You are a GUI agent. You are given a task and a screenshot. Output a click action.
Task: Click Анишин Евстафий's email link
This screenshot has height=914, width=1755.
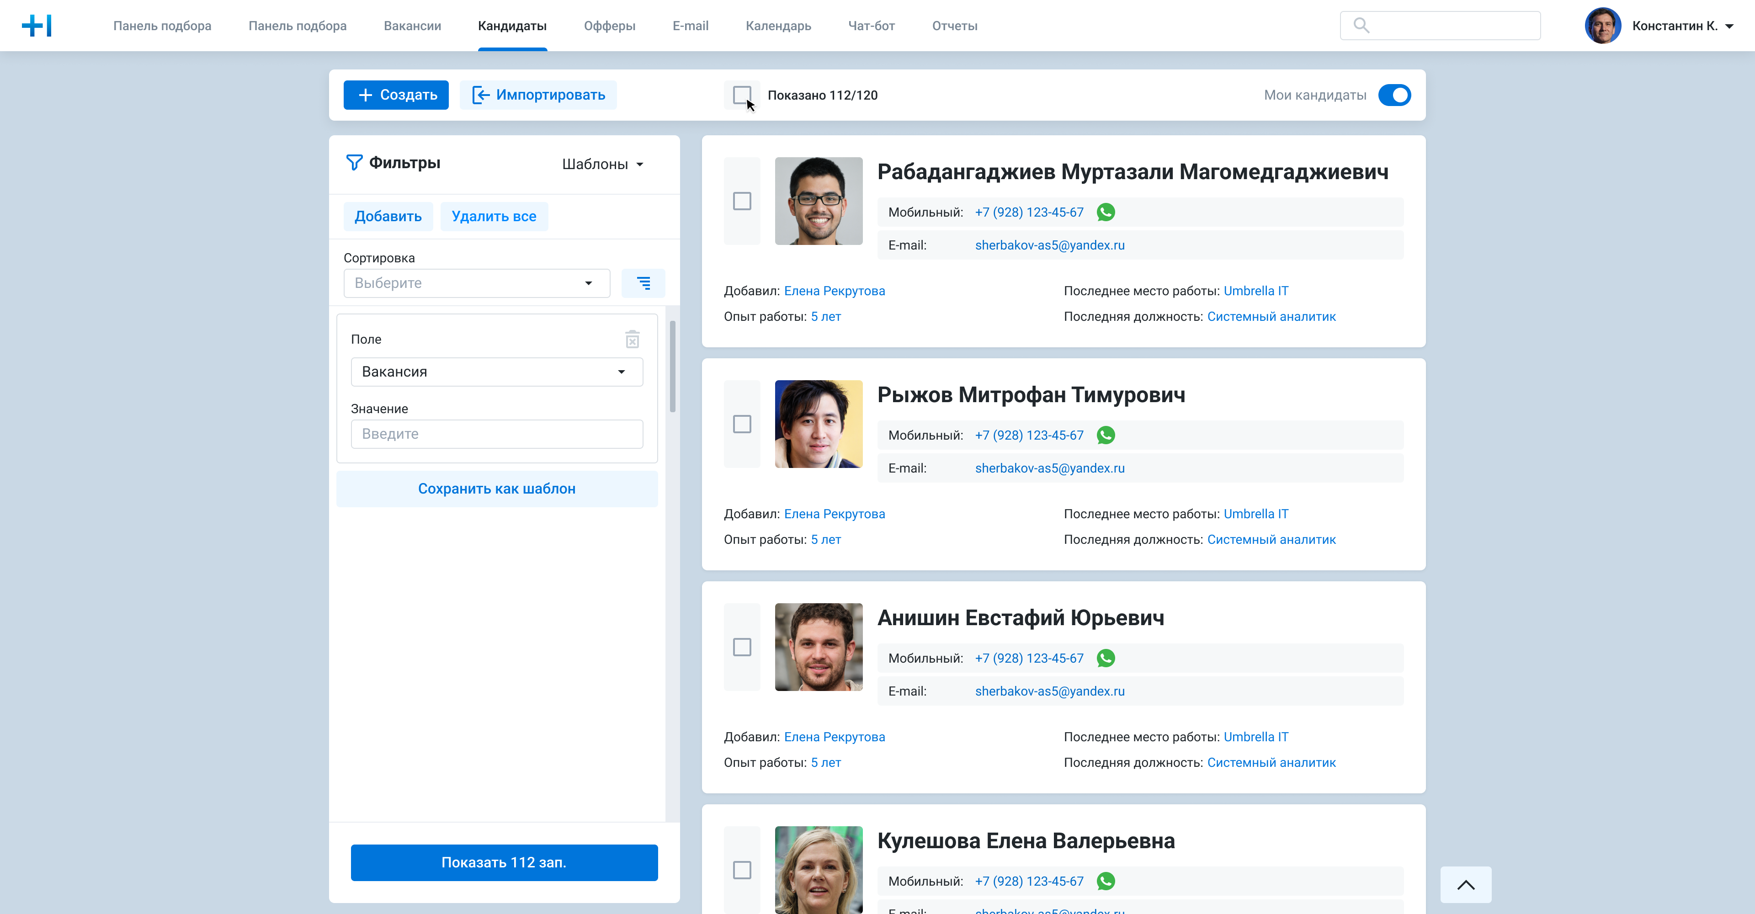click(1050, 691)
